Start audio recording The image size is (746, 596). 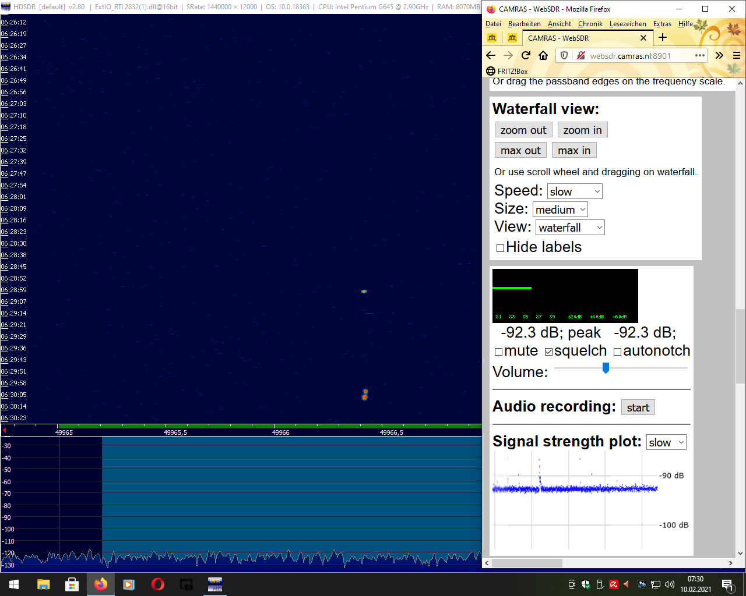(x=638, y=407)
